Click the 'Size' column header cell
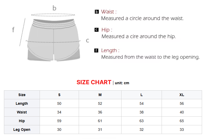This screenshot has width=206, height=139. pos(22,95)
